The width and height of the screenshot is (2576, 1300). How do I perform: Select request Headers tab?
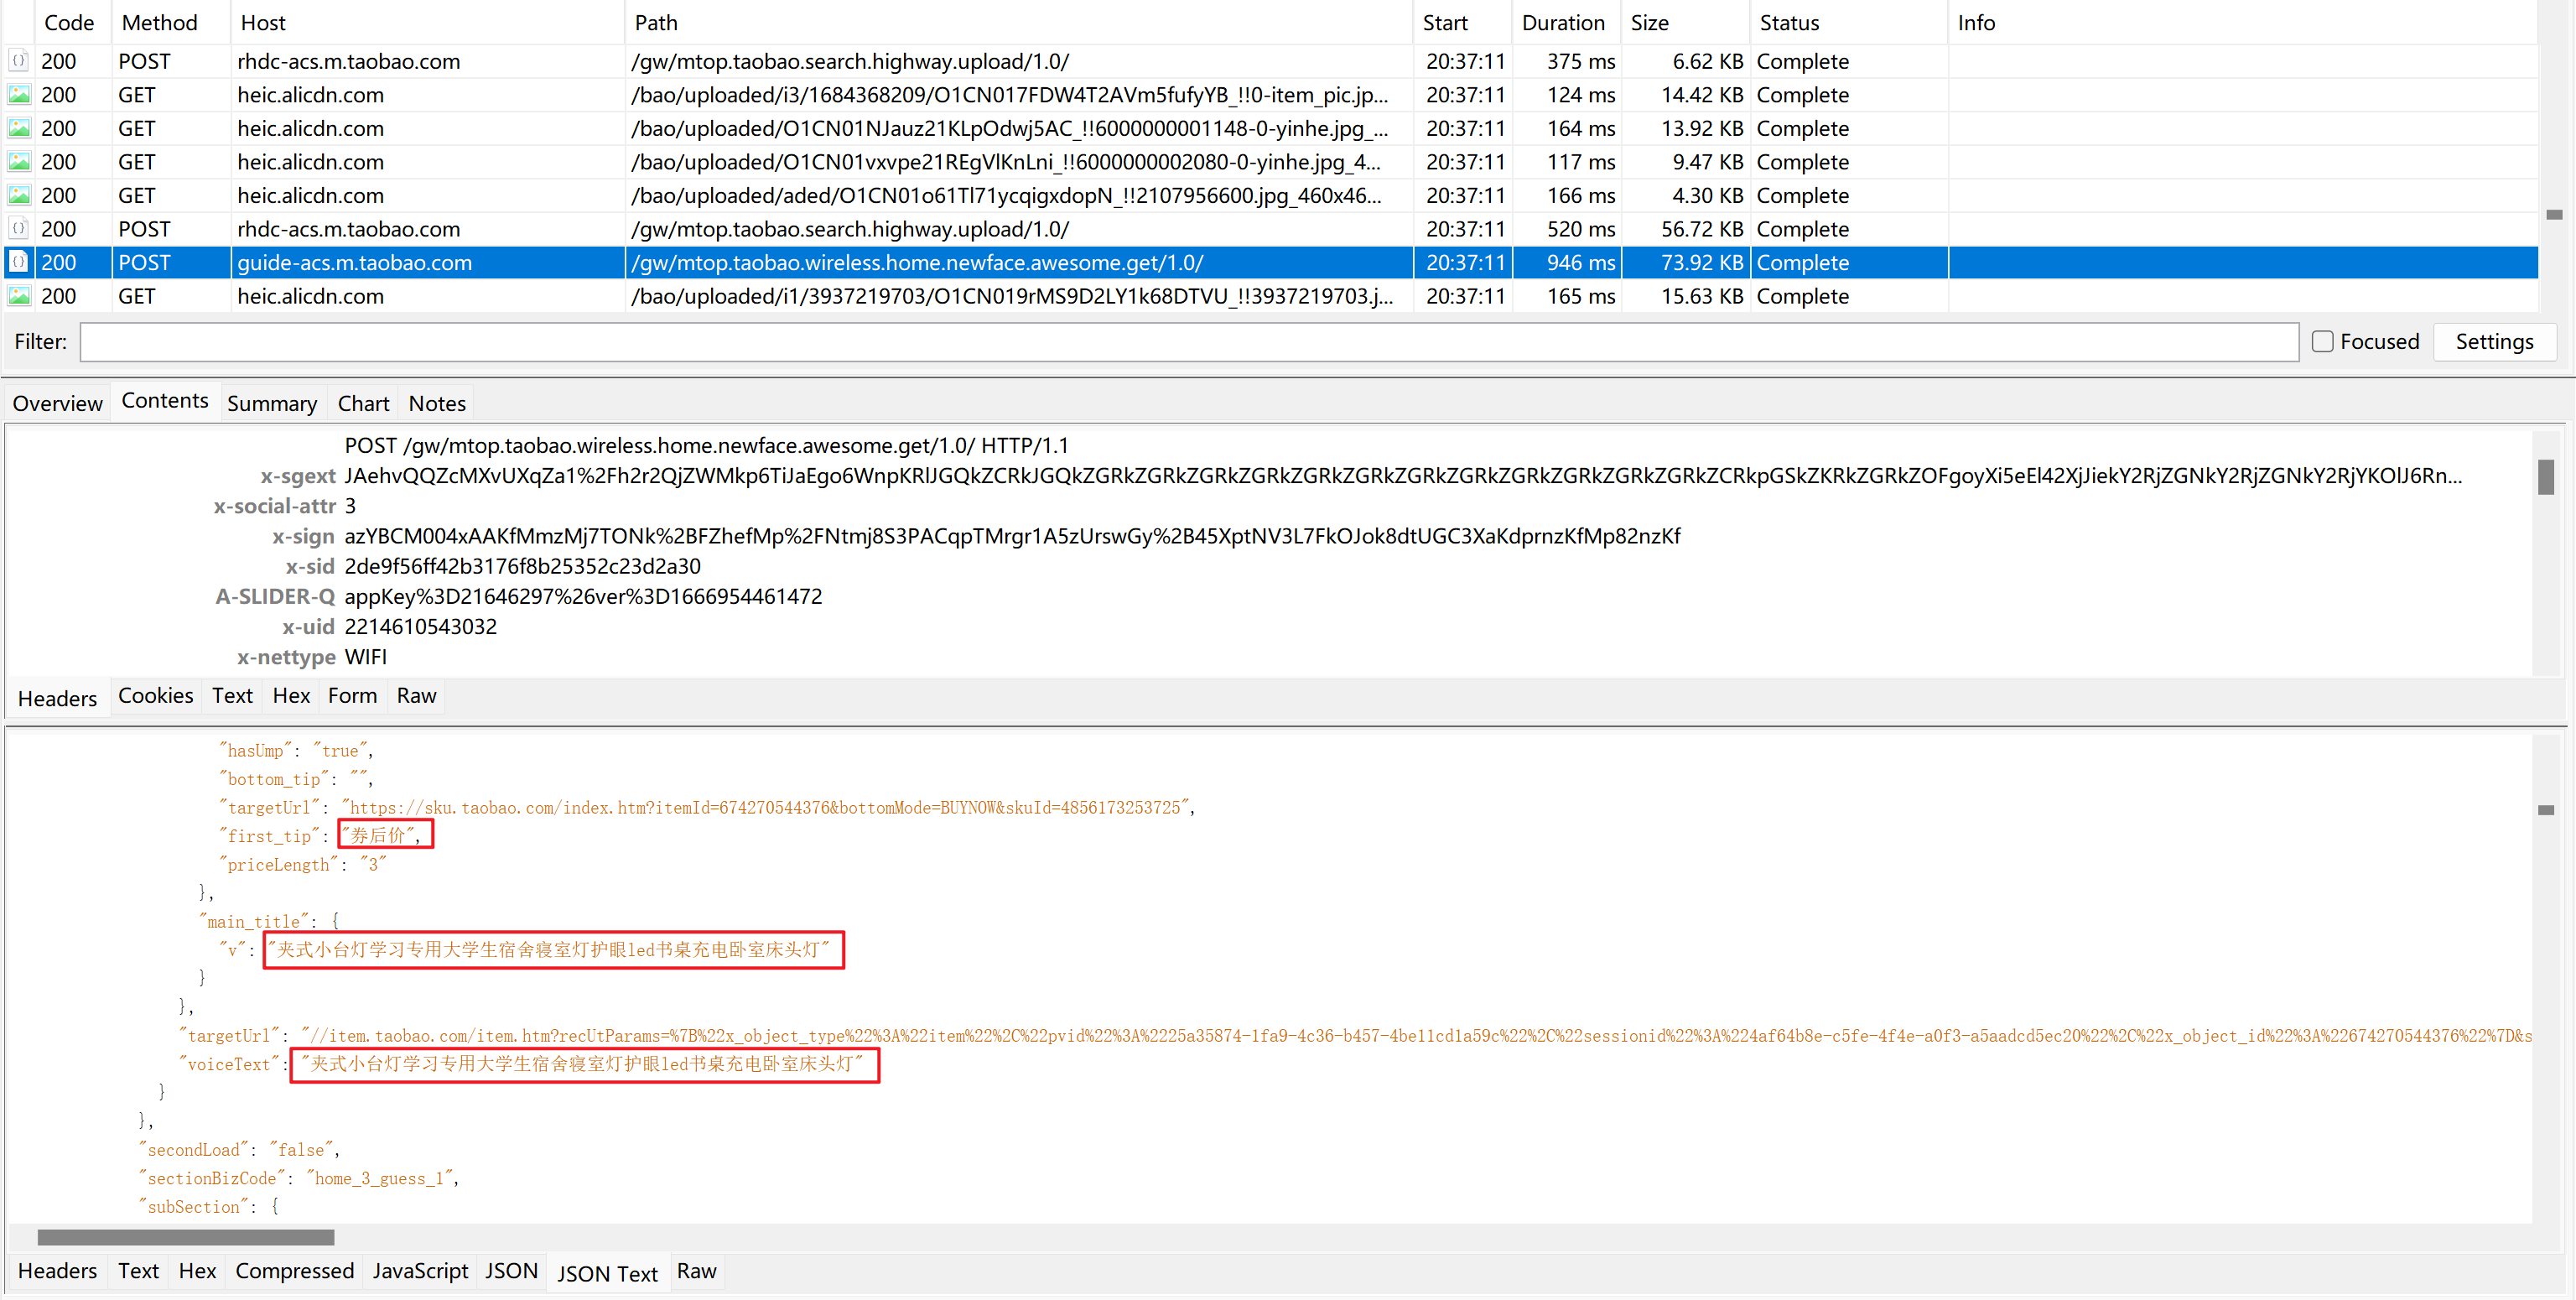tap(57, 698)
